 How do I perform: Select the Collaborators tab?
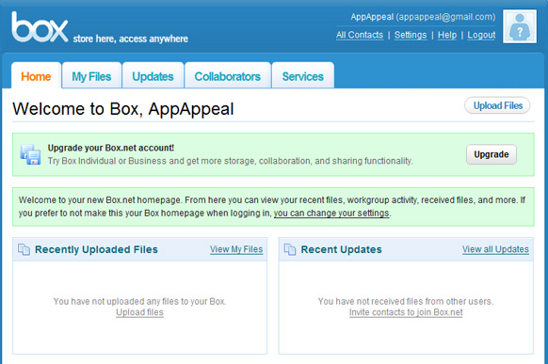228,76
